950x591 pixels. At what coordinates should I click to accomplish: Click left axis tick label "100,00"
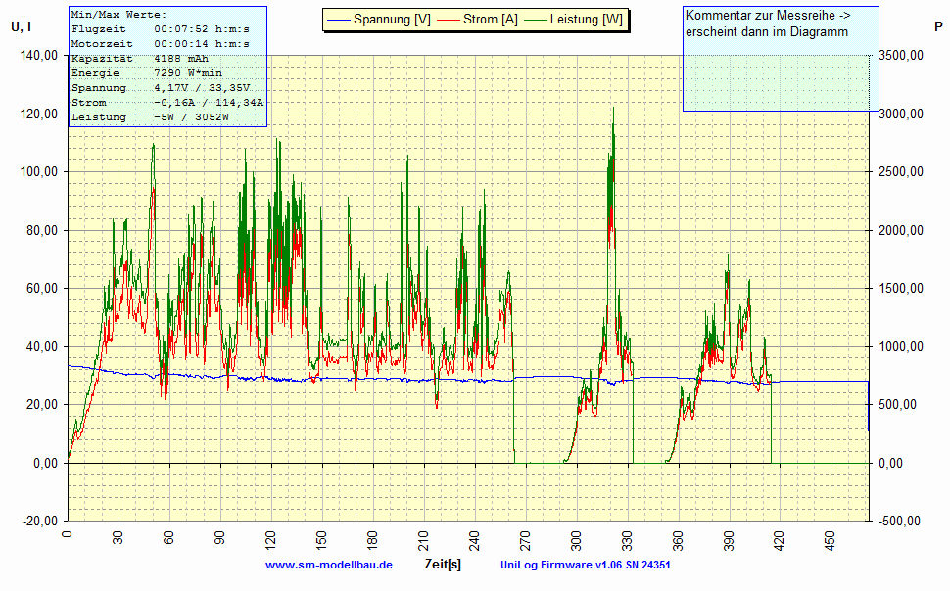(39, 172)
